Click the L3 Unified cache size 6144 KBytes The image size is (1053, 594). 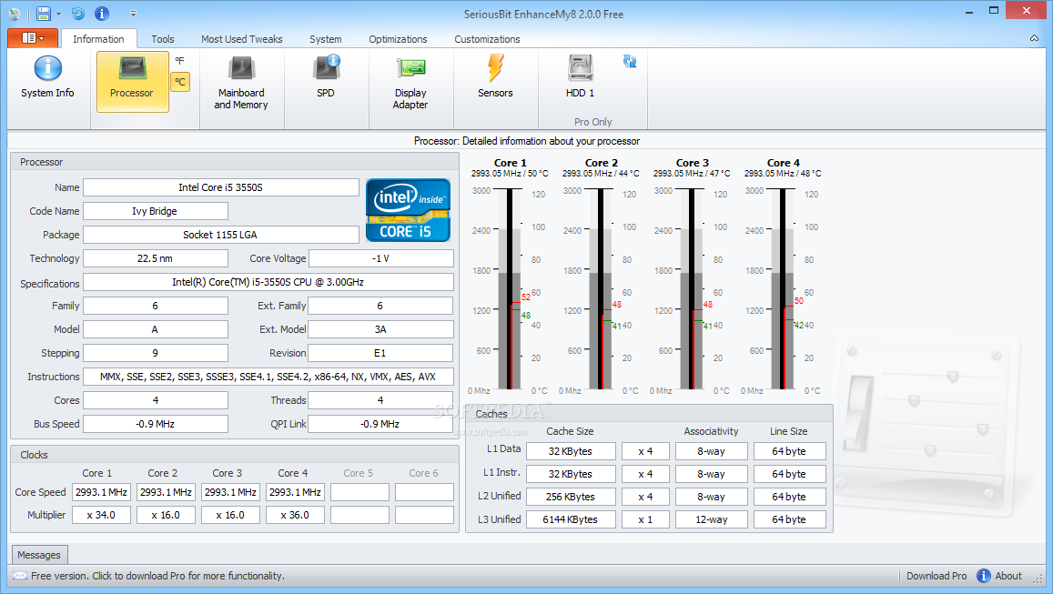point(571,519)
